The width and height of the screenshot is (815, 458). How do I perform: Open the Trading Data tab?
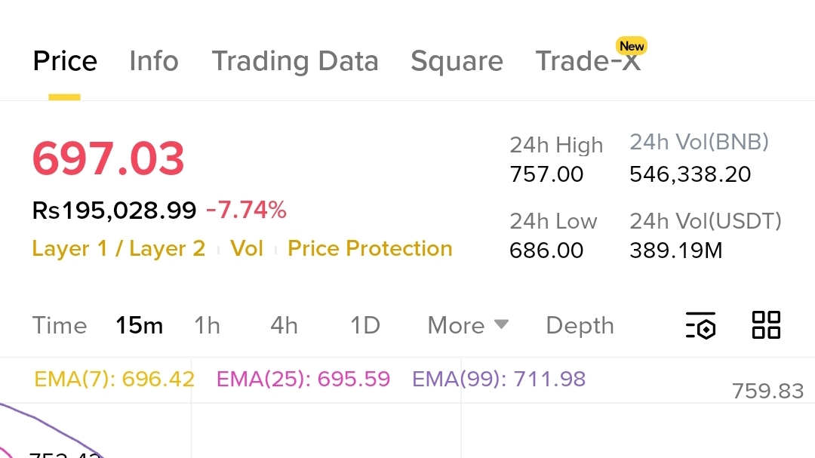tap(295, 61)
